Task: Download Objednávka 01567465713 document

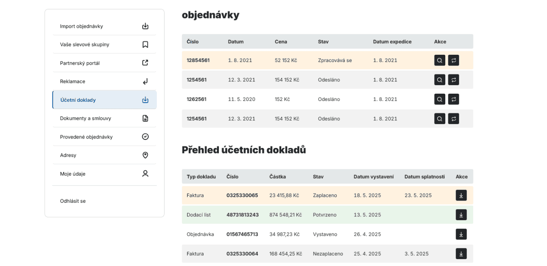Action: [x=461, y=234]
